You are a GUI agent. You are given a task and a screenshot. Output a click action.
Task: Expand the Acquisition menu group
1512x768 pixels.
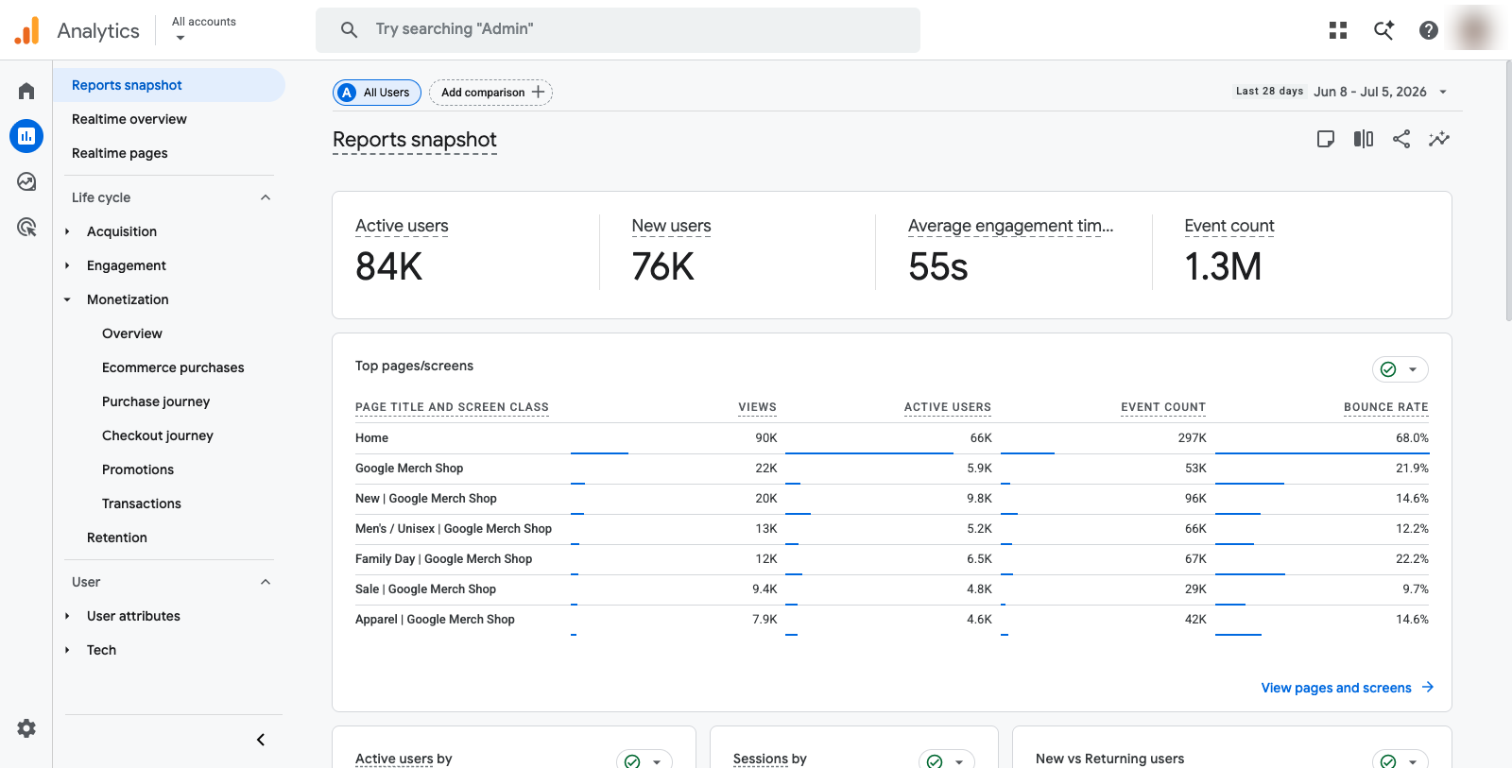67,231
